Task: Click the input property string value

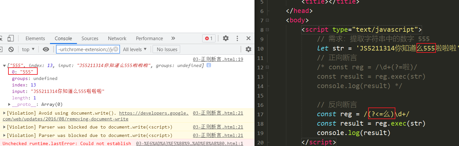Action: [68, 91]
